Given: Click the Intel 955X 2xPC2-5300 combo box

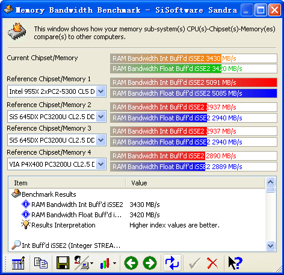Looking at the screenshot, I should (x=57, y=91).
